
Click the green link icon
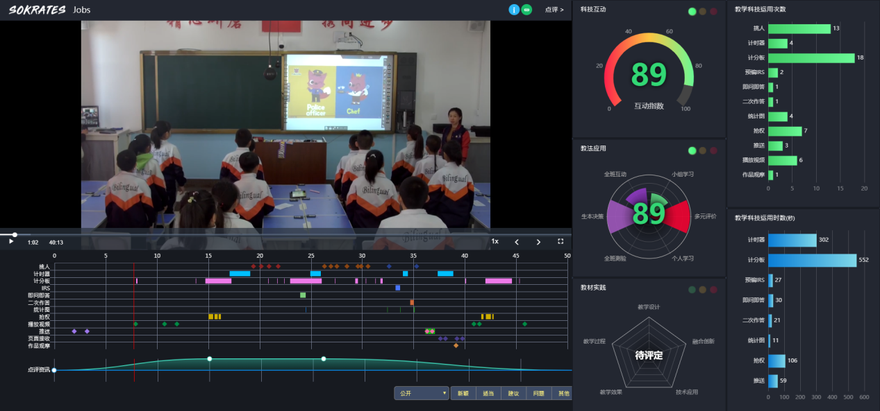coord(526,10)
